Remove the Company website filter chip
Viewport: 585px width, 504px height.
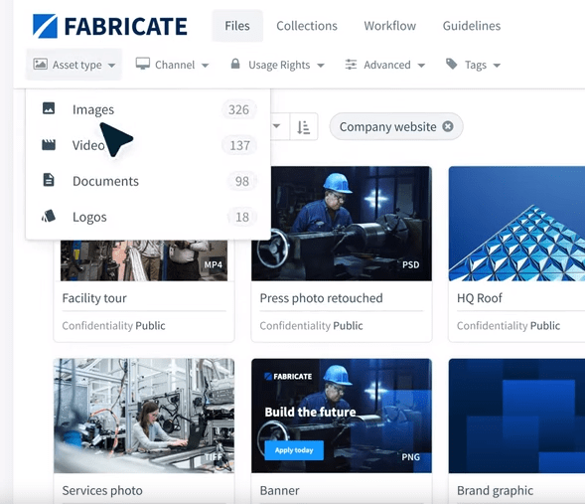[x=448, y=126]
